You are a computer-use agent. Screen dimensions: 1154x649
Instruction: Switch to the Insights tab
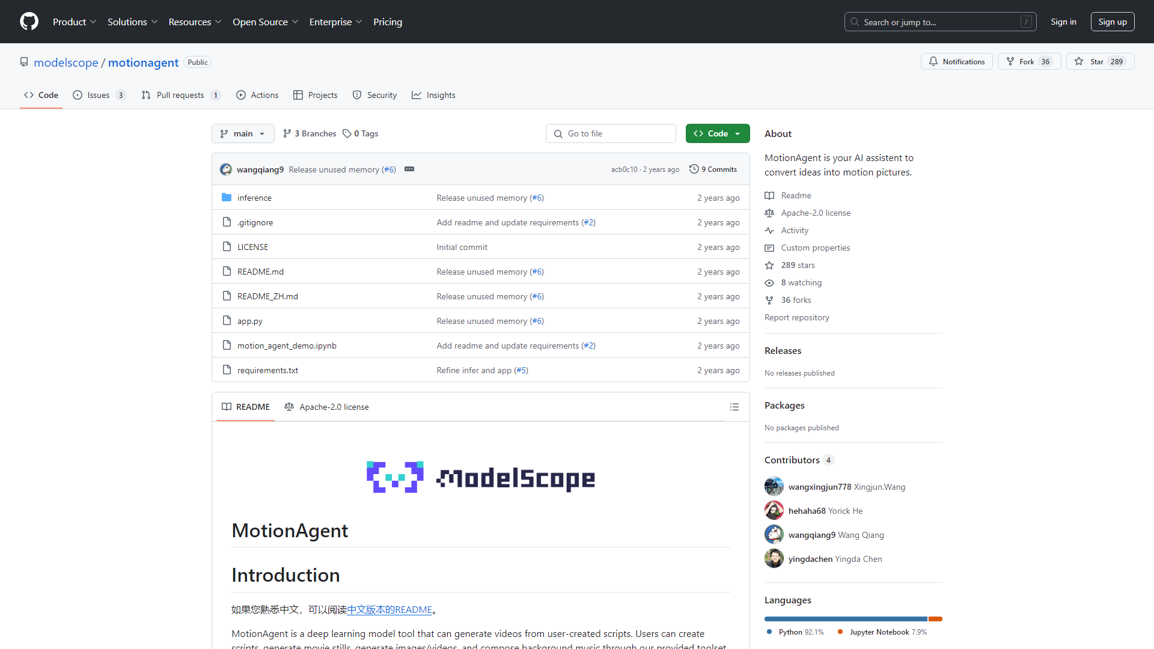(x=433, y=95)
